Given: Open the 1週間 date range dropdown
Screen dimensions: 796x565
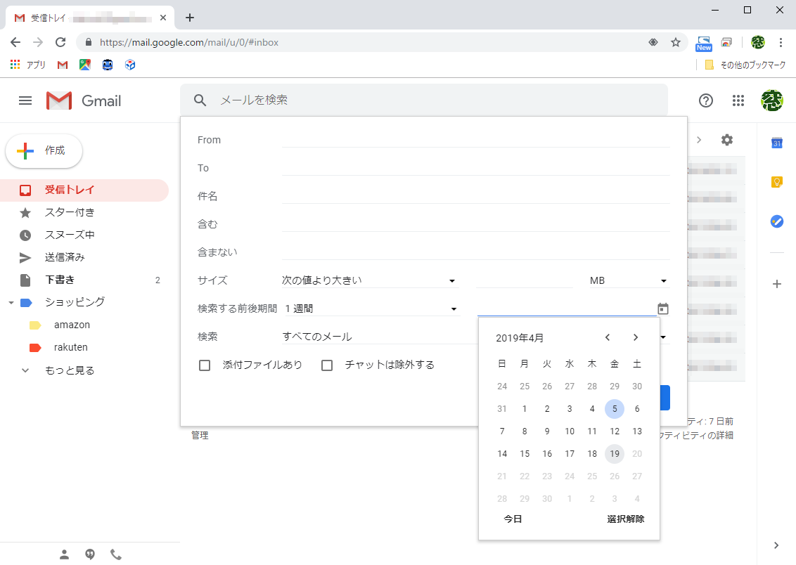Looking at the screenshot, I should 371,308.
